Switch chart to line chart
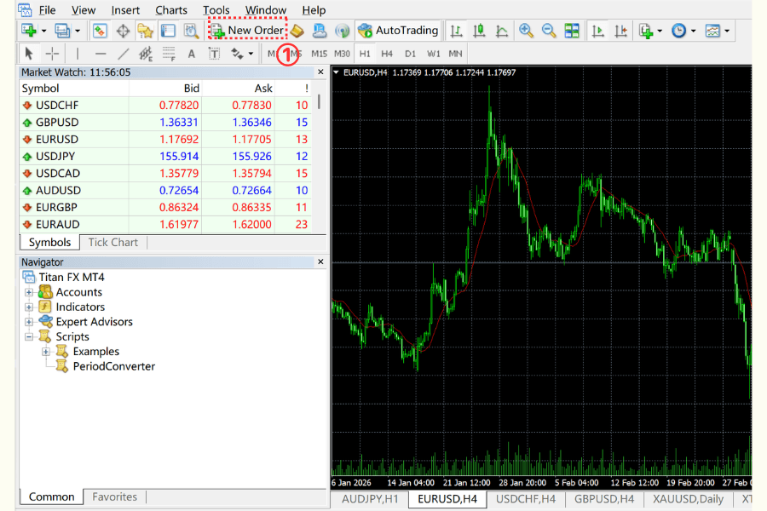Image resolution: width=767 pixels, height=511 pixels. click(x=502, y=31)
